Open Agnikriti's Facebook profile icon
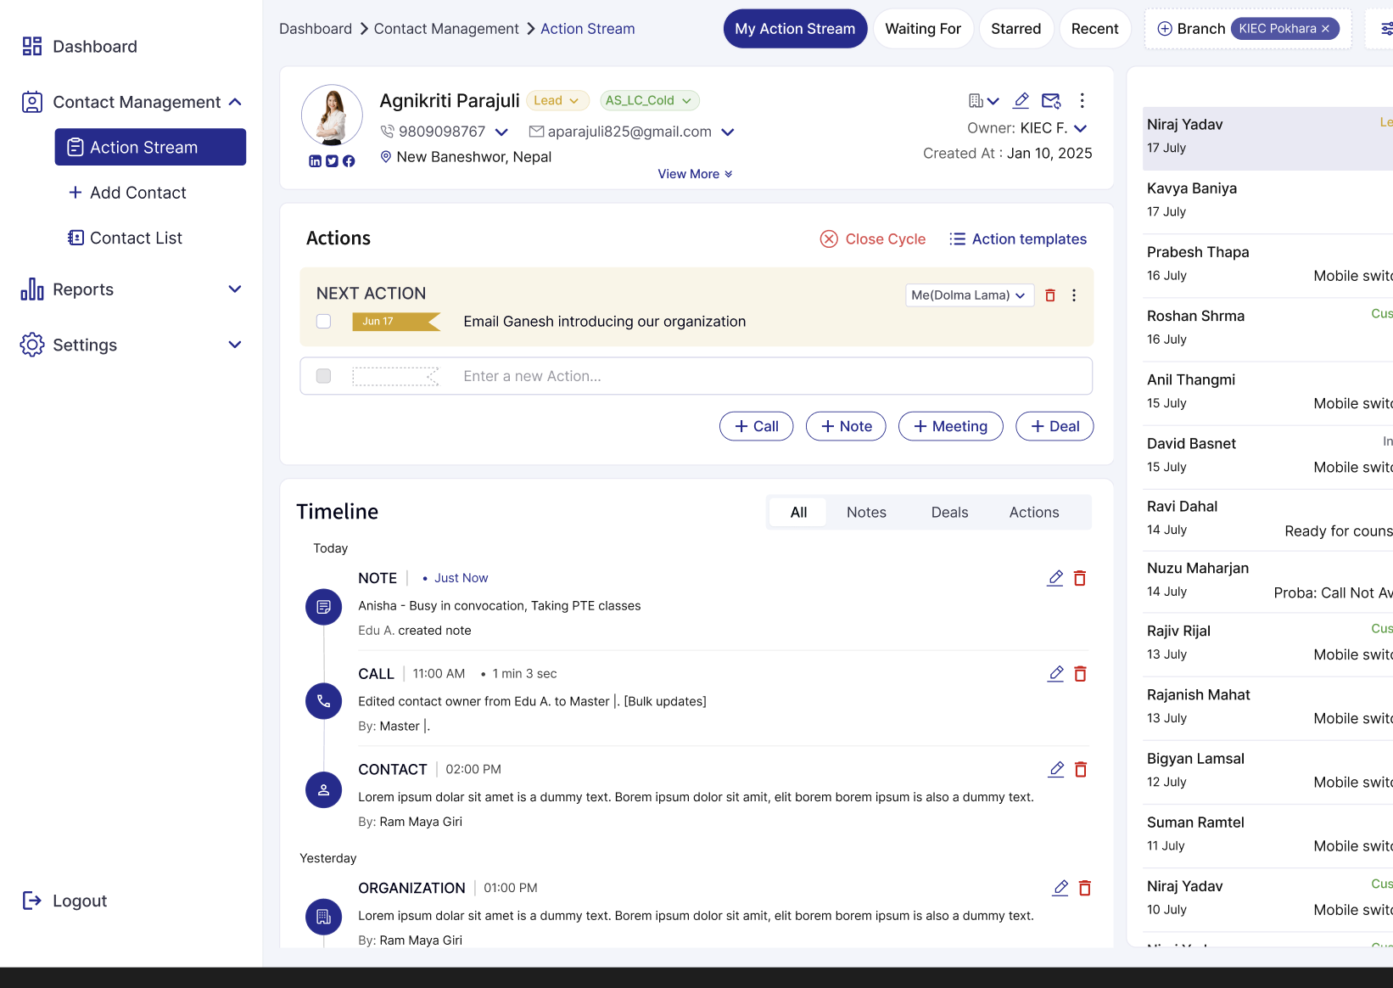The height and width of the screenshot is (988, 1393). pos(349,161)
